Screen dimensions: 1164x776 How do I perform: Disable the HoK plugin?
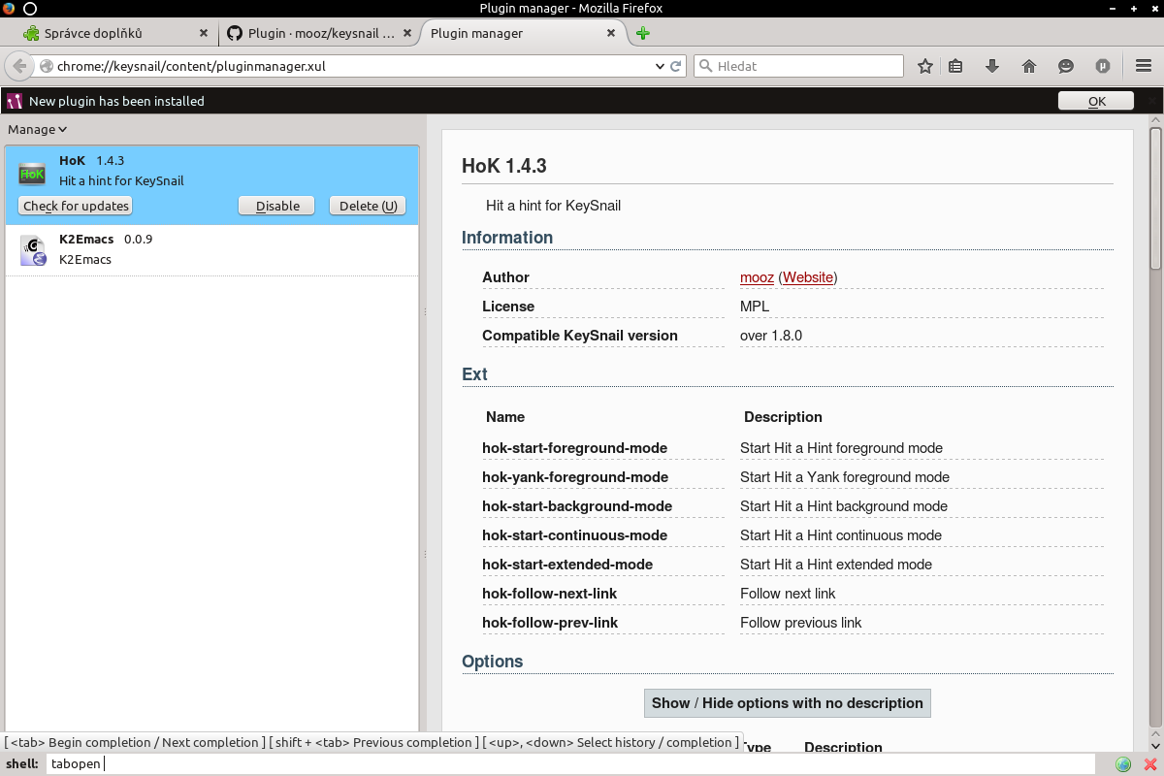coord(276,206)
